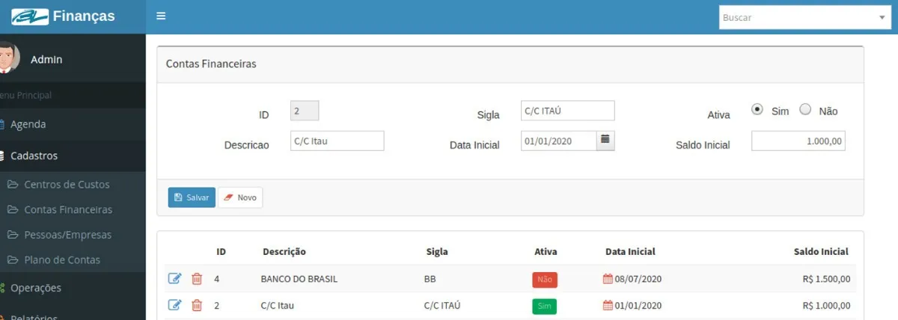Open Pessoas/Empresas page
This screenshot has width=898, height=320.
[x=67, y=235]
